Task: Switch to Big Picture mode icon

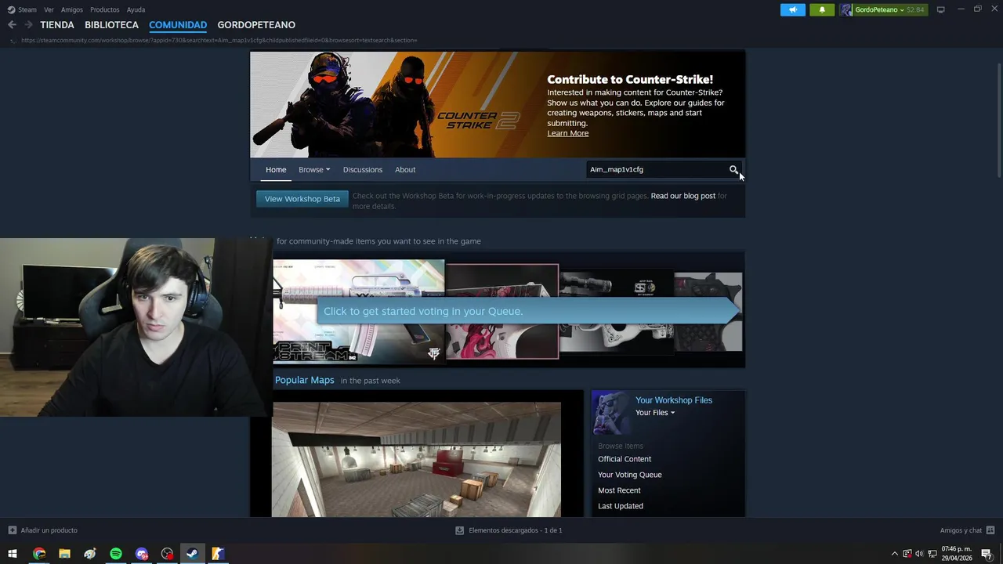Action: pos(940,9)
